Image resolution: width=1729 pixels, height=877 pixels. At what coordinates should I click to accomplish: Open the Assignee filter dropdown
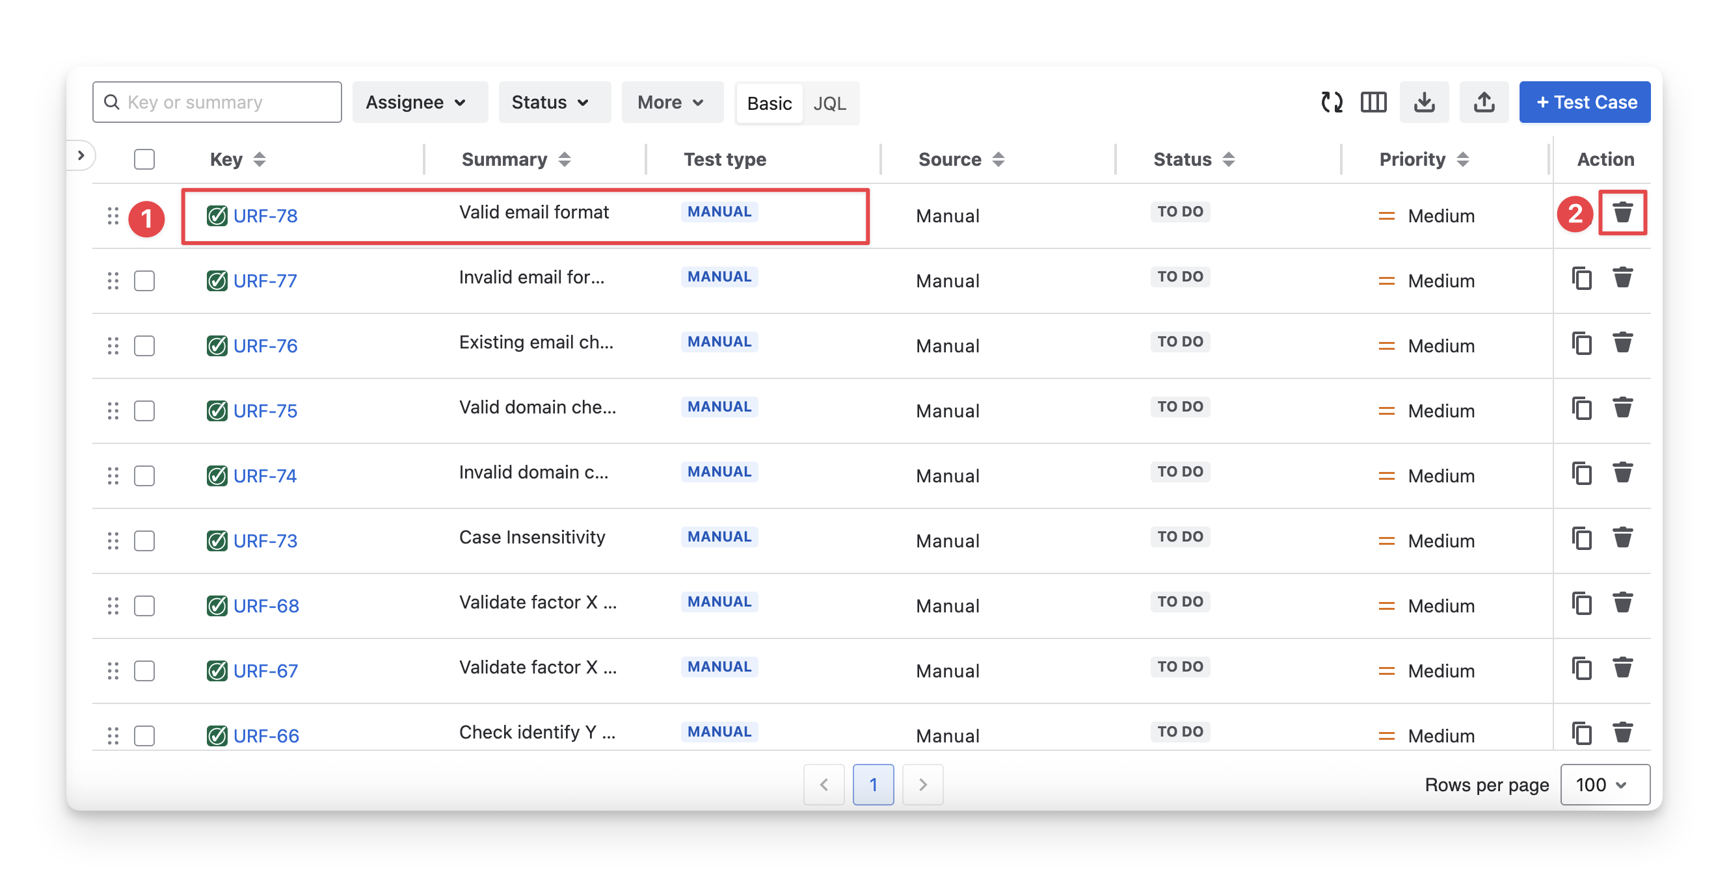[x=416, y=103]
